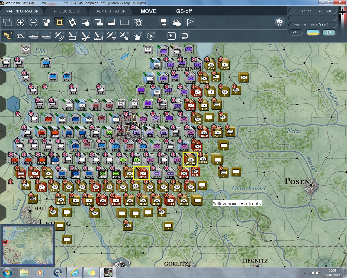Open the Administration tab
Viewport: 347px width, 278px height.
(x=111, y=11)
